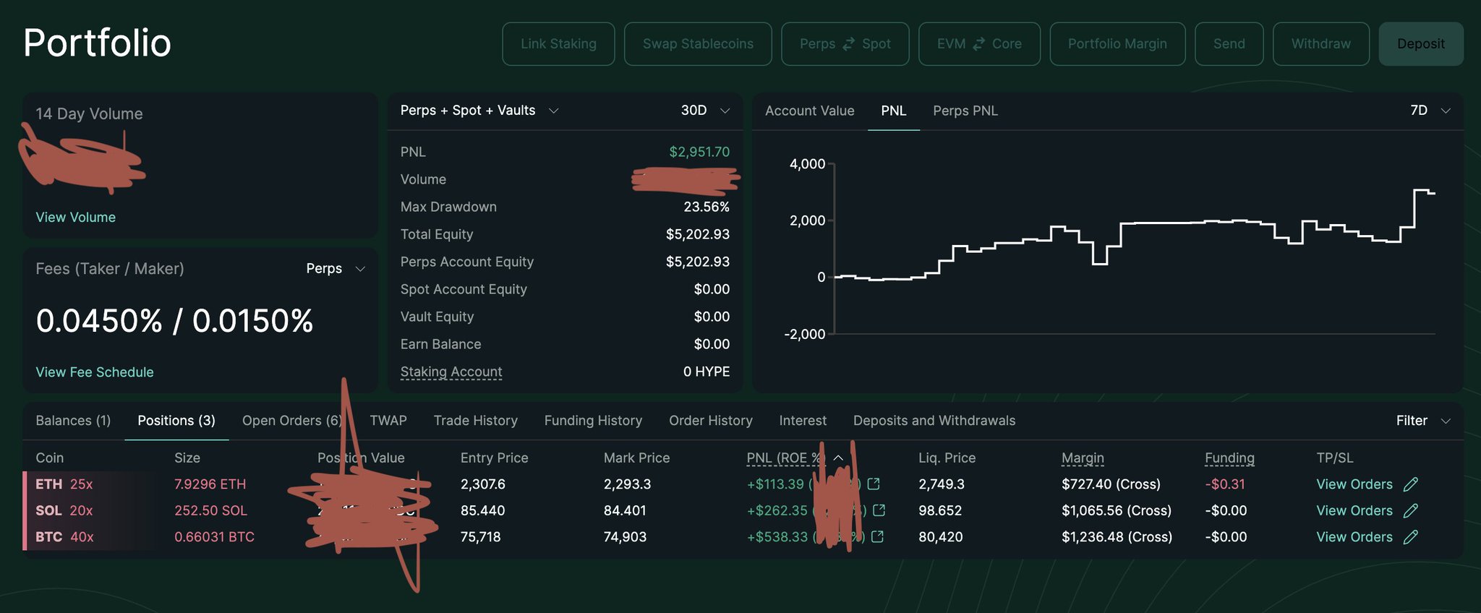Switch chart to Perps PNL tab

click(x=965, y=111)
